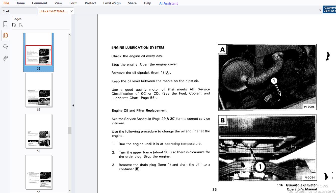Click the enlarge page thumbnails icon
This screenshot has height=193, width=336.
(14, 25)
